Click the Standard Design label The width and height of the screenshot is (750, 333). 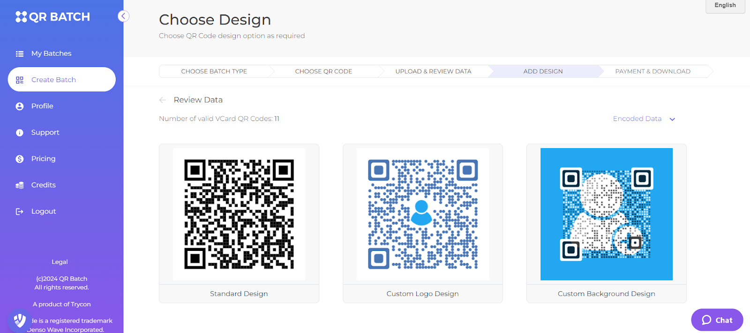point(239,294)
